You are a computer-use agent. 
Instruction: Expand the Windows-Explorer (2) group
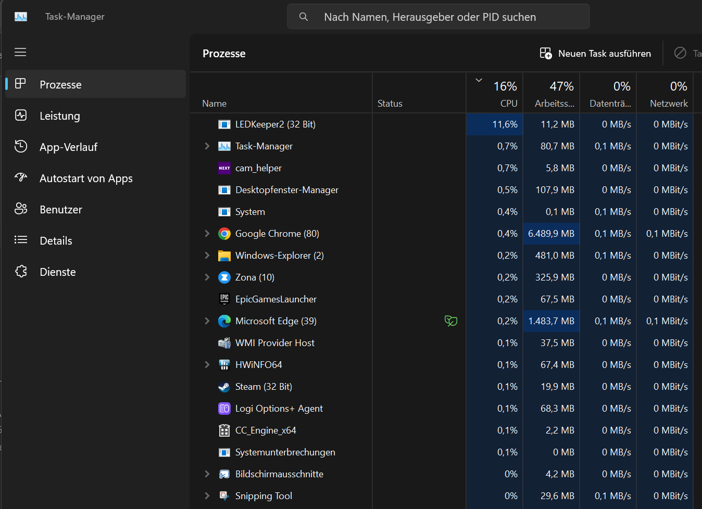(x=207, y=256)
